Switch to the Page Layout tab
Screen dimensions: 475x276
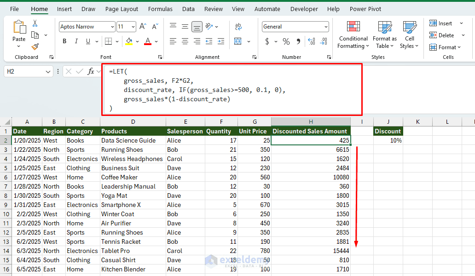point(122,9)
